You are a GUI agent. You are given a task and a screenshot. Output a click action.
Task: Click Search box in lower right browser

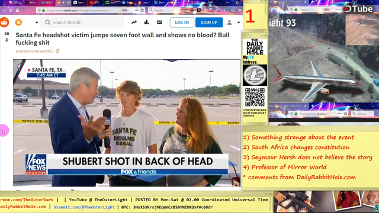coord(362,114)
